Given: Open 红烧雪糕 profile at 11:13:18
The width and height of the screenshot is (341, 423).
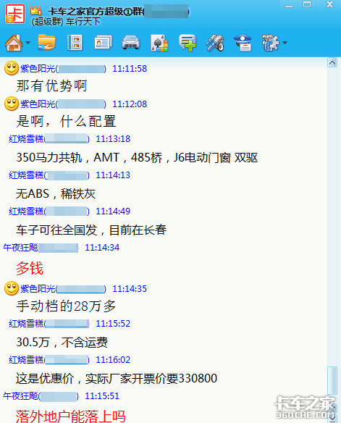Looking at the screenshot, I should click(x=26, y=139).
